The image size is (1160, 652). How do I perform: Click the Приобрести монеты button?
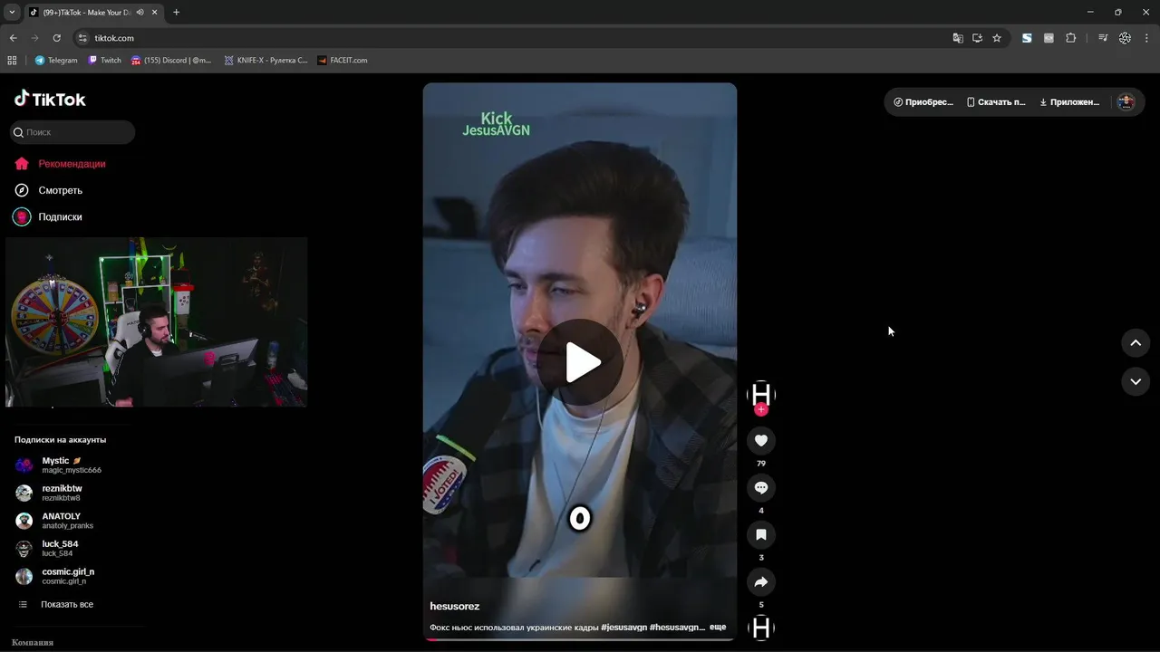(x=923, y=102)
